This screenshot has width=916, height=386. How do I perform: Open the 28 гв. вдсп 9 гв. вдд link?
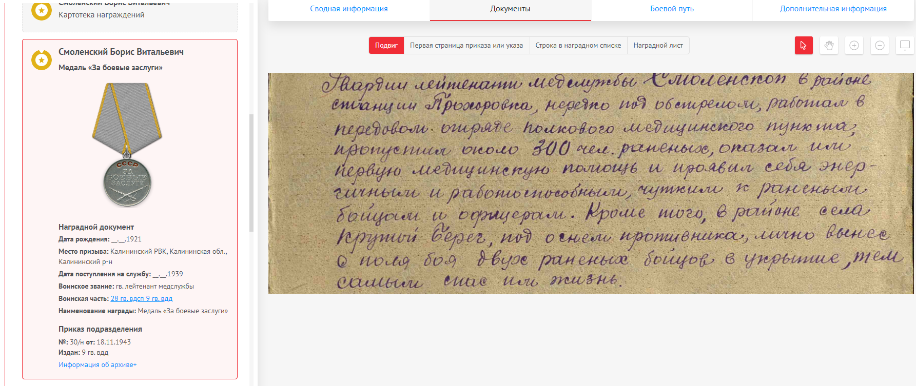point(142,299)
